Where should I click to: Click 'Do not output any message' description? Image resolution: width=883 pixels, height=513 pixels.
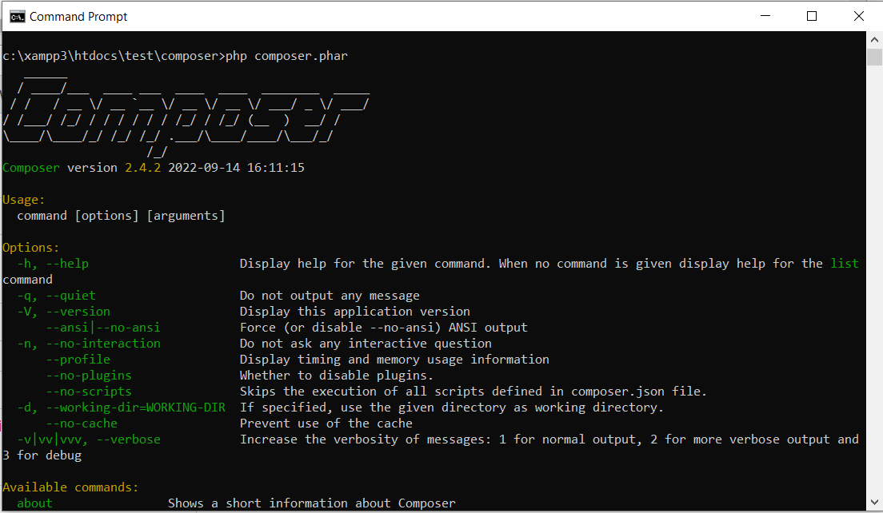click(x=330, y=296)
